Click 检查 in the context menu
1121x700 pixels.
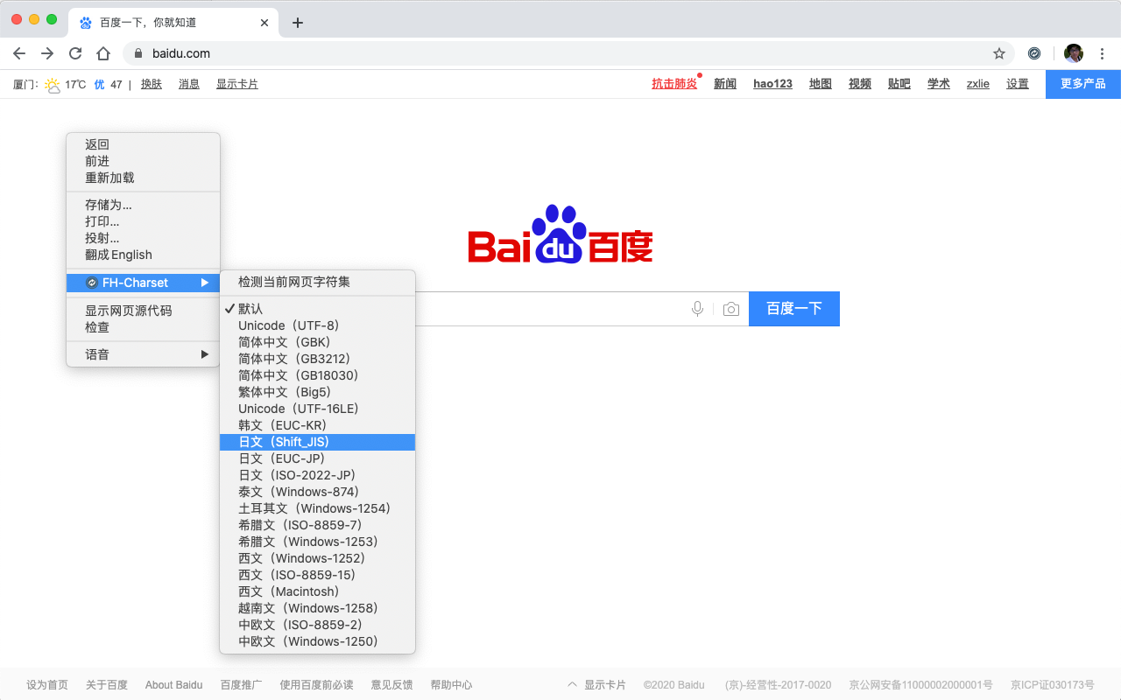pyautogui.click(x=96, y=327)
